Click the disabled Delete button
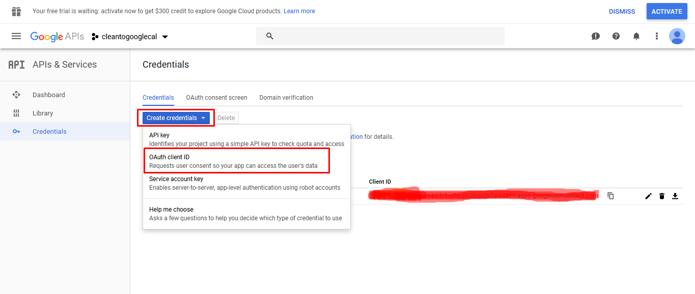 (x=226, y=118)
